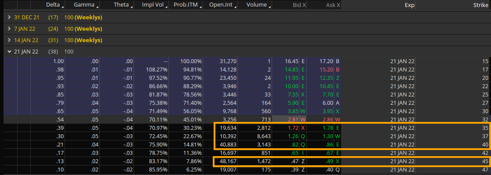The image size is (491, 175).
Task: Select volume 713 cell
Action: pyautogui.click(x=266, y=119)
